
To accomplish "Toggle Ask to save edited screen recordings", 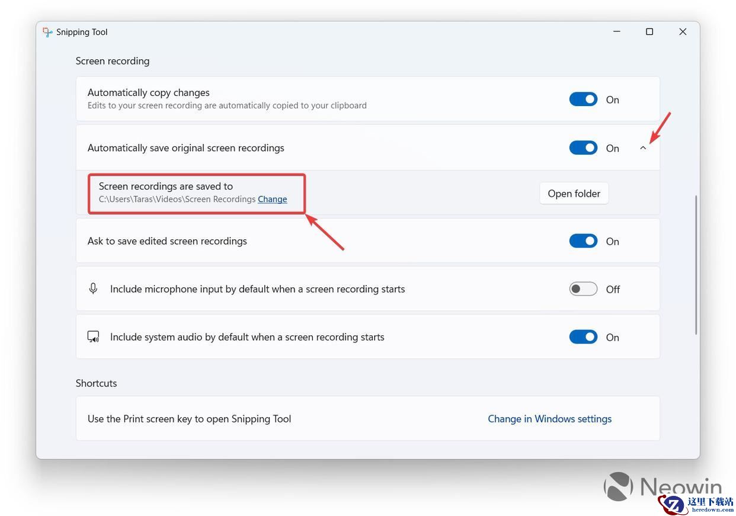I will [583, 241].
